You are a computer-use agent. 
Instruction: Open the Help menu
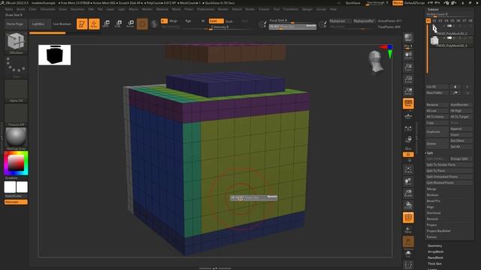(x=333, y=9)
